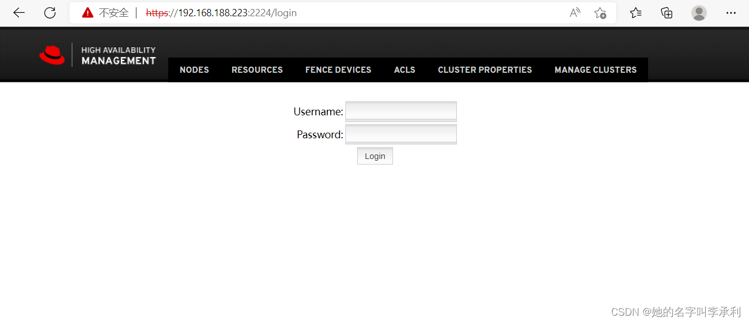749x323 pixels.
Task: Open MANAGE CLUSTERS tab
Action: pos(595,70)
